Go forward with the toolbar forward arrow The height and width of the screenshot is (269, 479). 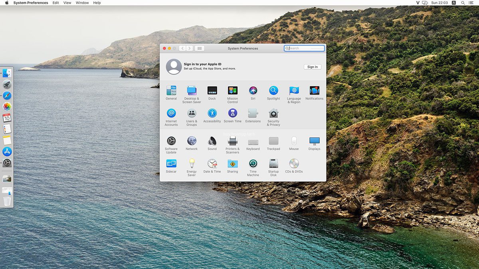click(190, 48)
